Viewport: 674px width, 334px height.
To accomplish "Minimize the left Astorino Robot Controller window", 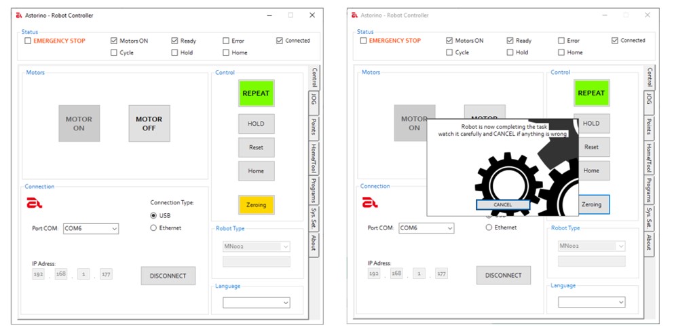I will coord(269,15).
